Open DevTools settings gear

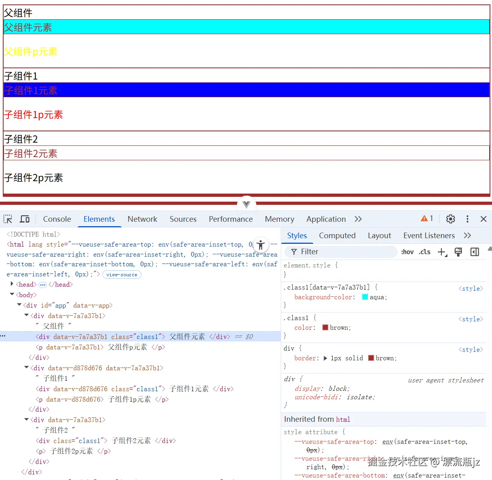(x=450, y=219)
